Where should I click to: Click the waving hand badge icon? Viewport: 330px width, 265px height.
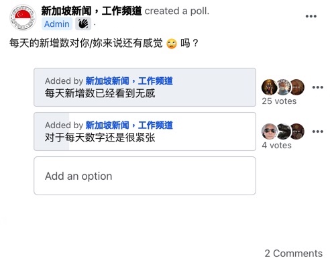(x=83, y=23)
